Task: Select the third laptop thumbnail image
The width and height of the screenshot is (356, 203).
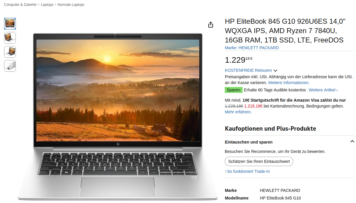Action: [x=10, y=52]
